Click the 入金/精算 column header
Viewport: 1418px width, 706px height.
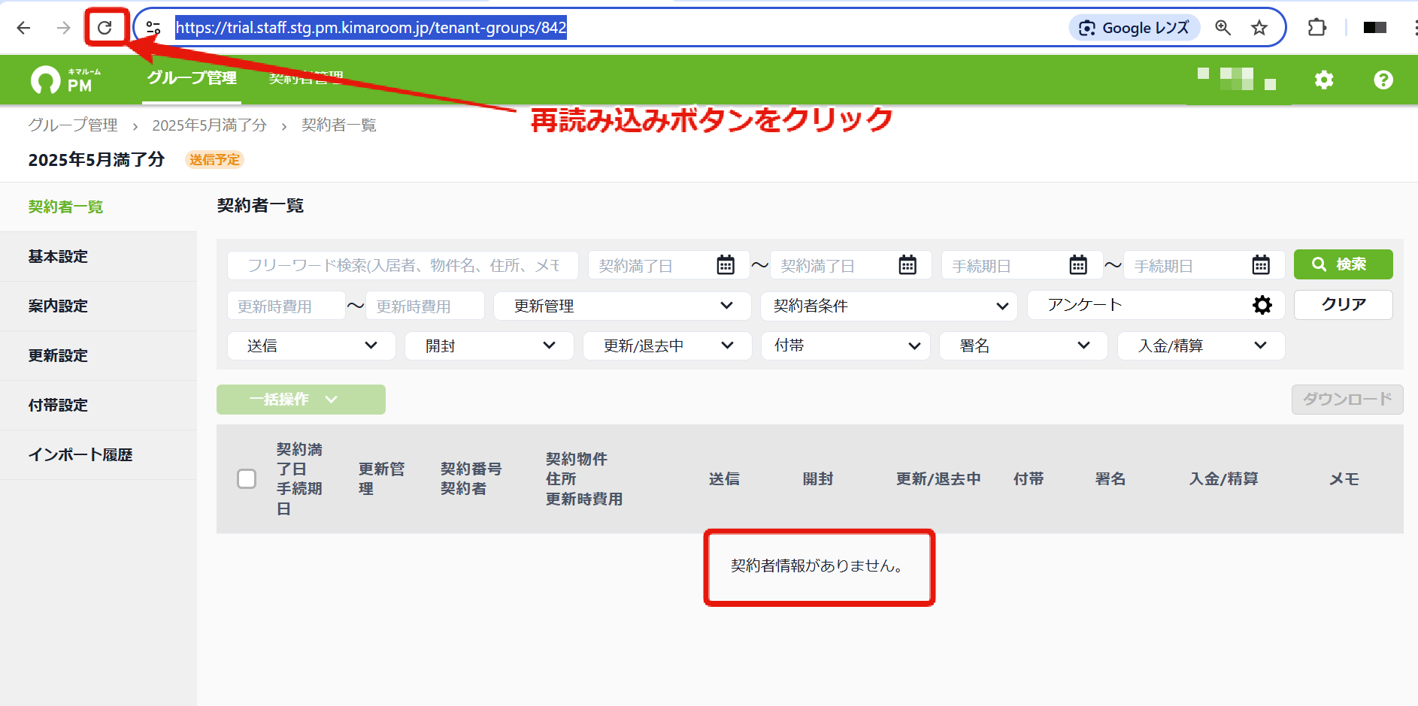click(x=1223, y=478)
